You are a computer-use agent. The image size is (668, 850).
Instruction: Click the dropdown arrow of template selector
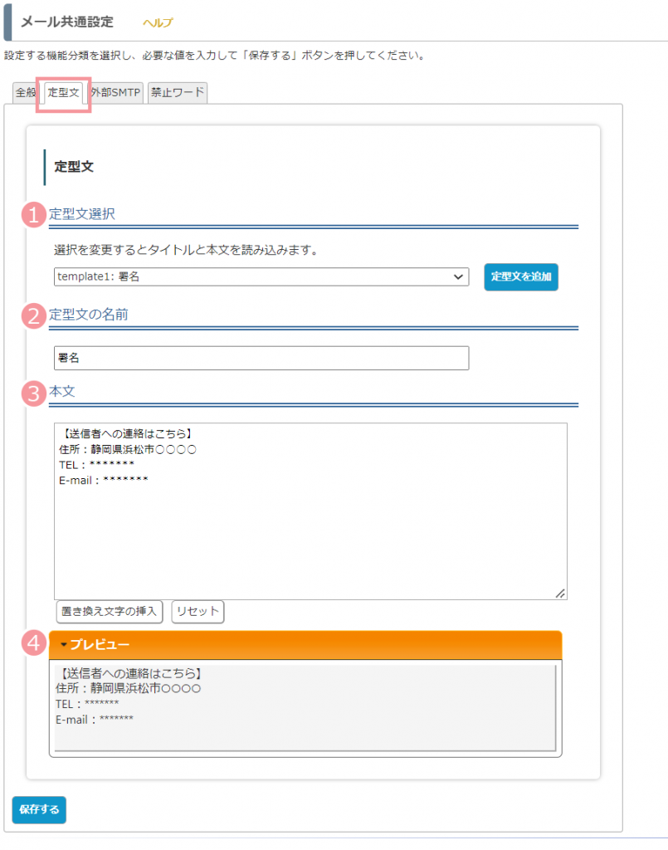[x=458, y=277]
